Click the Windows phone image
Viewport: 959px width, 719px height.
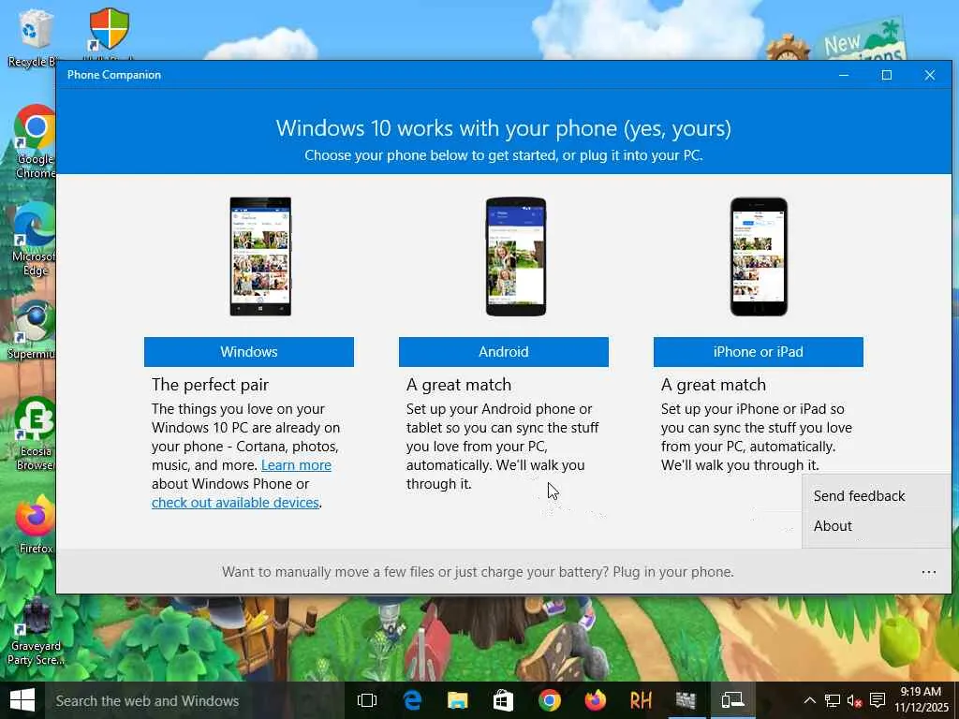click(x=260, y=257)
